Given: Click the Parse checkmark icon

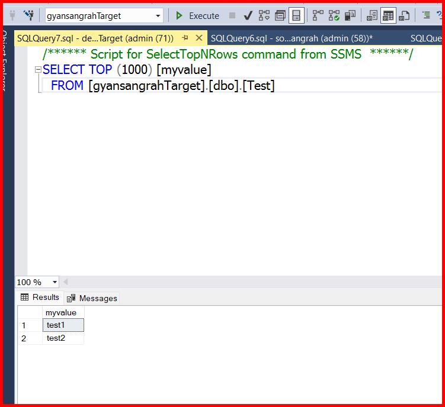Looking at the screenshot, I should [x=248, y=15].
